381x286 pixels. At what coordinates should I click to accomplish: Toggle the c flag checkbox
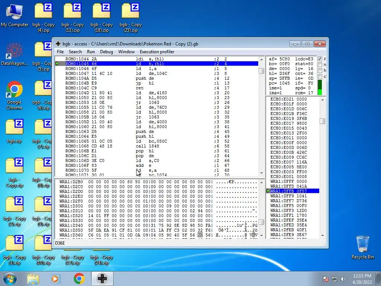pos(320,76)
